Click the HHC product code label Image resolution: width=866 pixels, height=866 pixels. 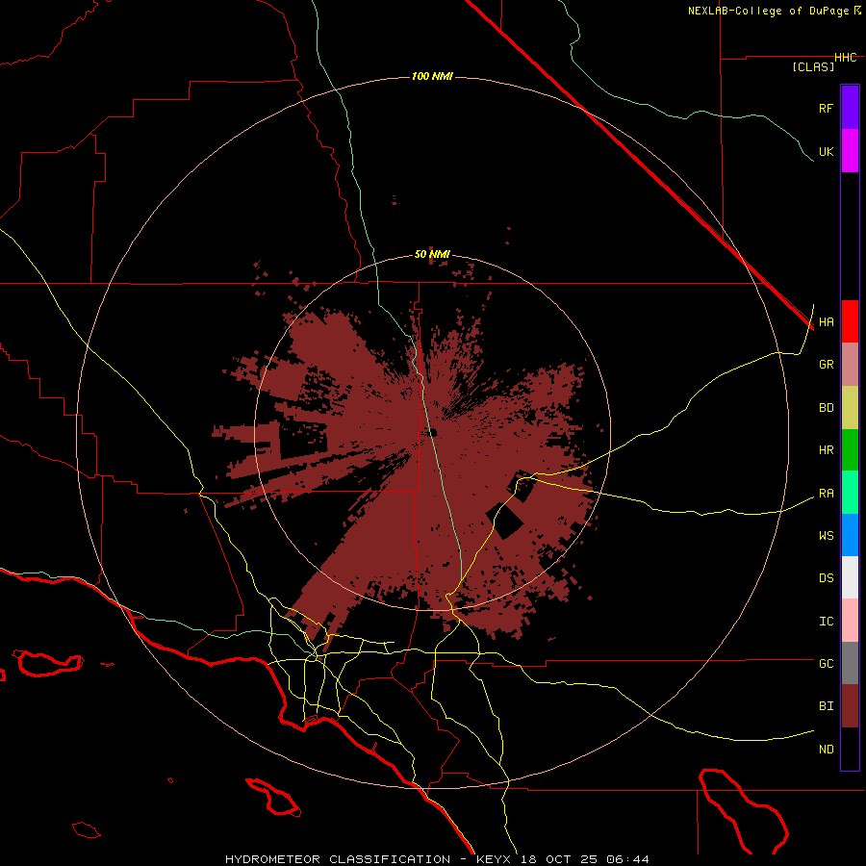(x=846, y=58)
